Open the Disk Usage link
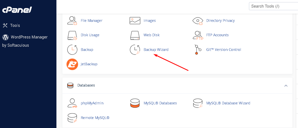This screenshot has width=298, height=128. (90, 35)
